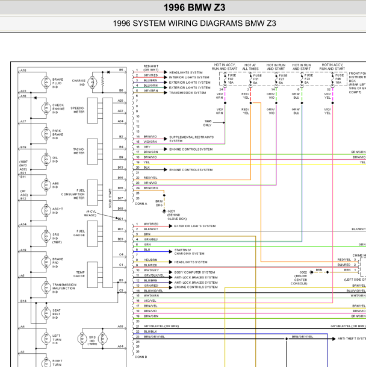Click the 'GRY/RED' wire label

tap(150, 75)
